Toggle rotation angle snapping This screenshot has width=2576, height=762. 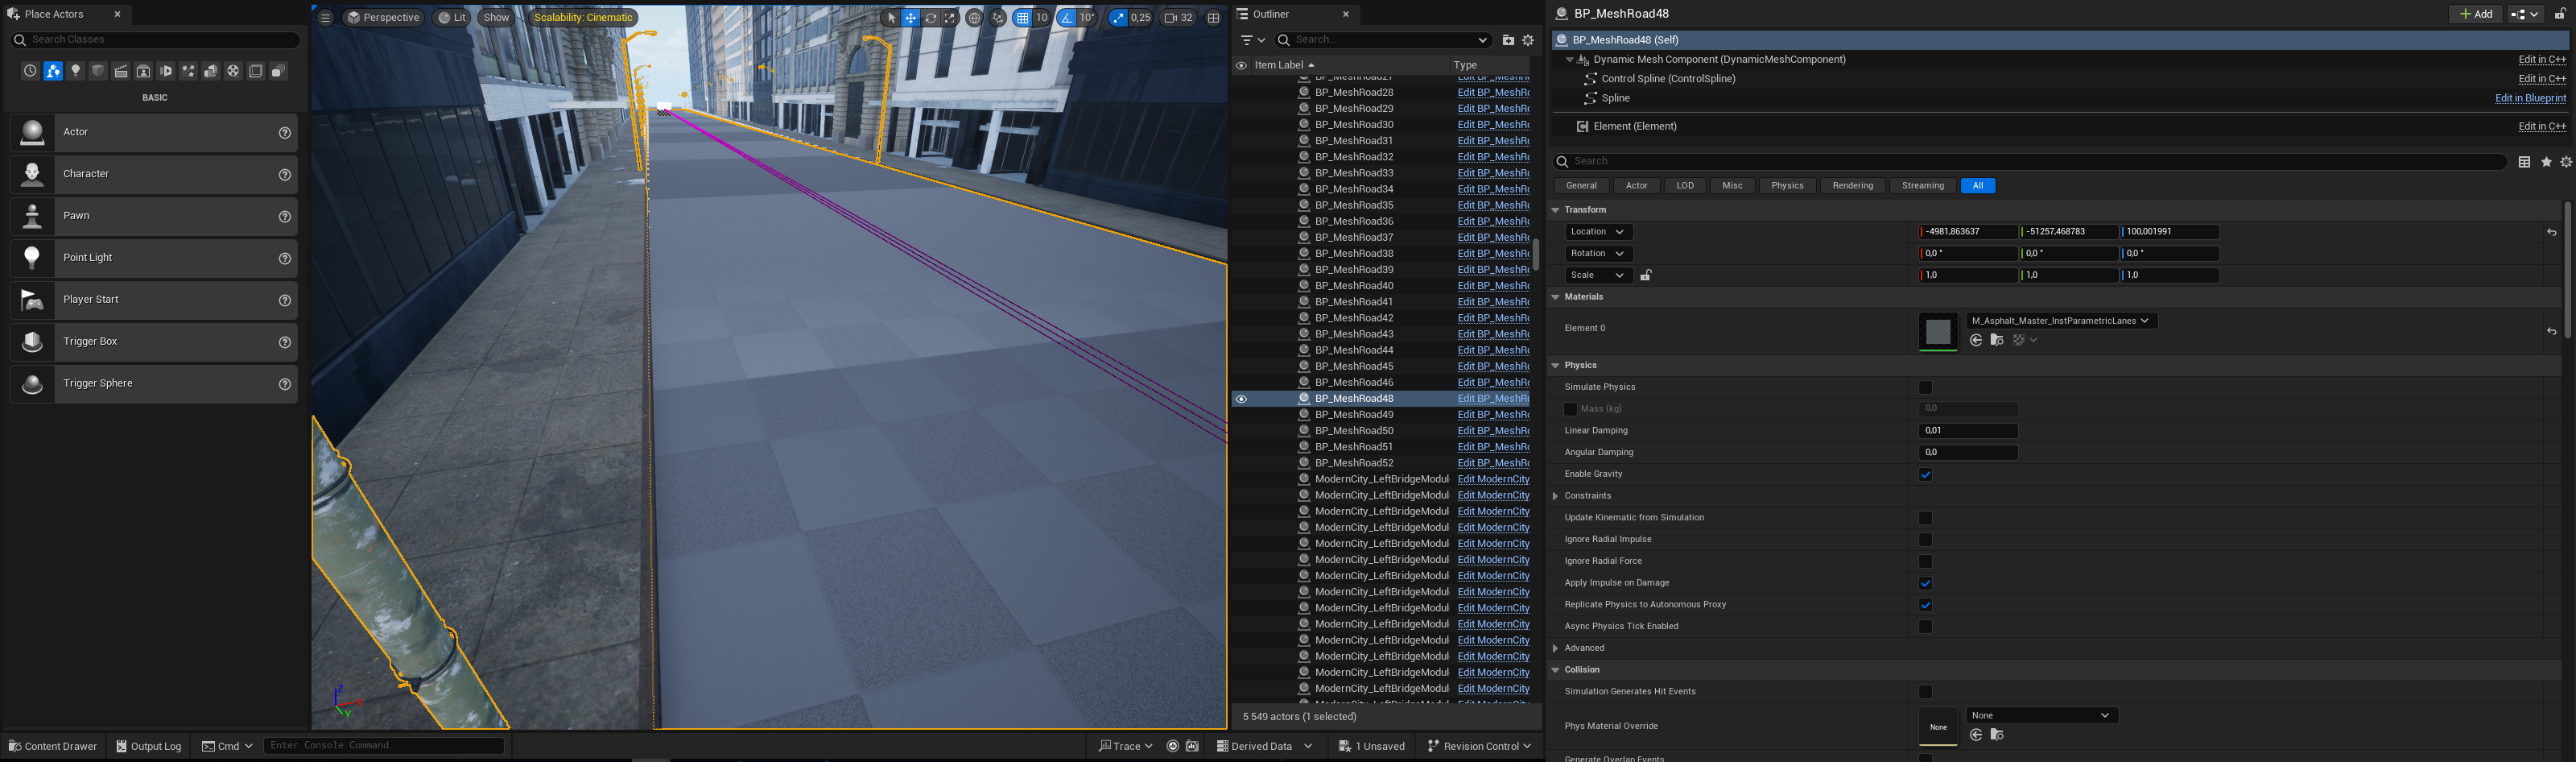(x=1067, y=18)
